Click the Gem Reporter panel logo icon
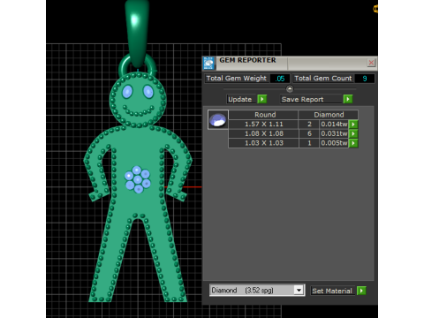The width and height of the screenshot is (424, 318). click(209, 63)
